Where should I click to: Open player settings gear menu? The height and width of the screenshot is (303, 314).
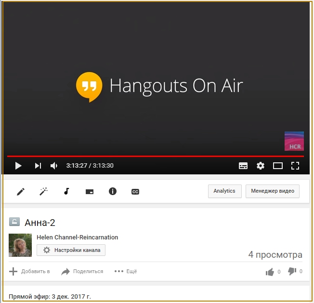(x=261, y=166)
